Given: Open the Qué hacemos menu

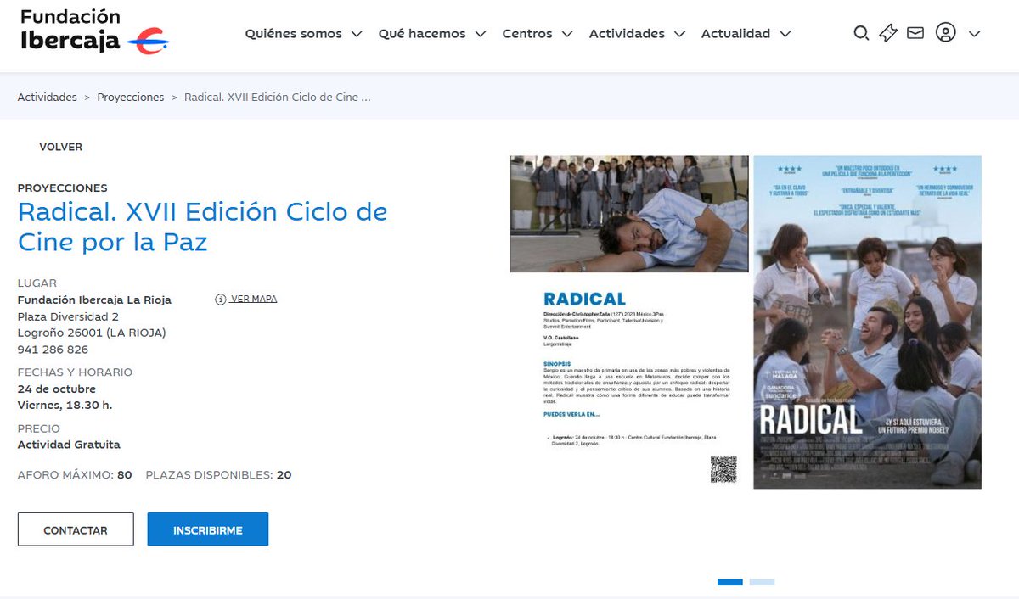Looking at the screenshot, I should click(x=422, y=33).
